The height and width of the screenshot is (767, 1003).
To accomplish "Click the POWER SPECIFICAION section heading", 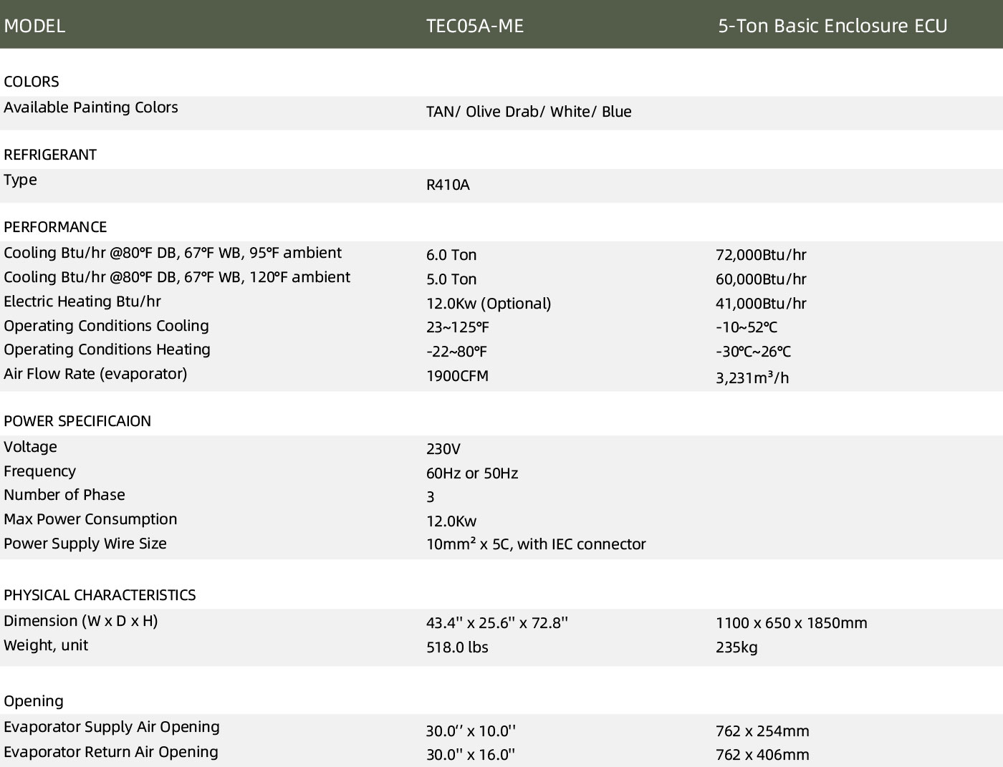I will (x=77, y=421).
